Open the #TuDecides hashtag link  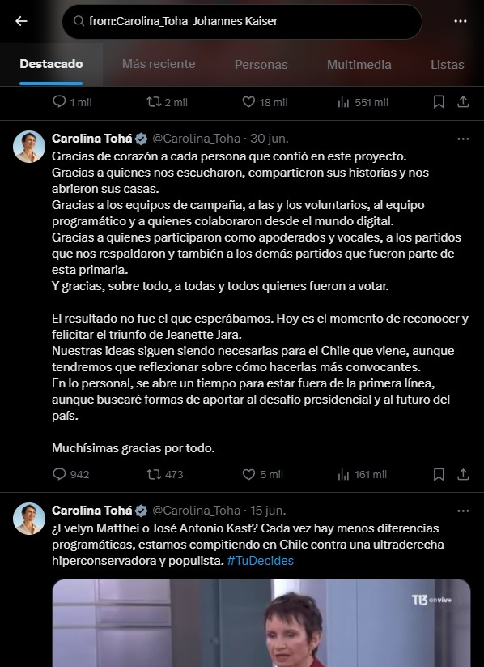coord(260,561)
